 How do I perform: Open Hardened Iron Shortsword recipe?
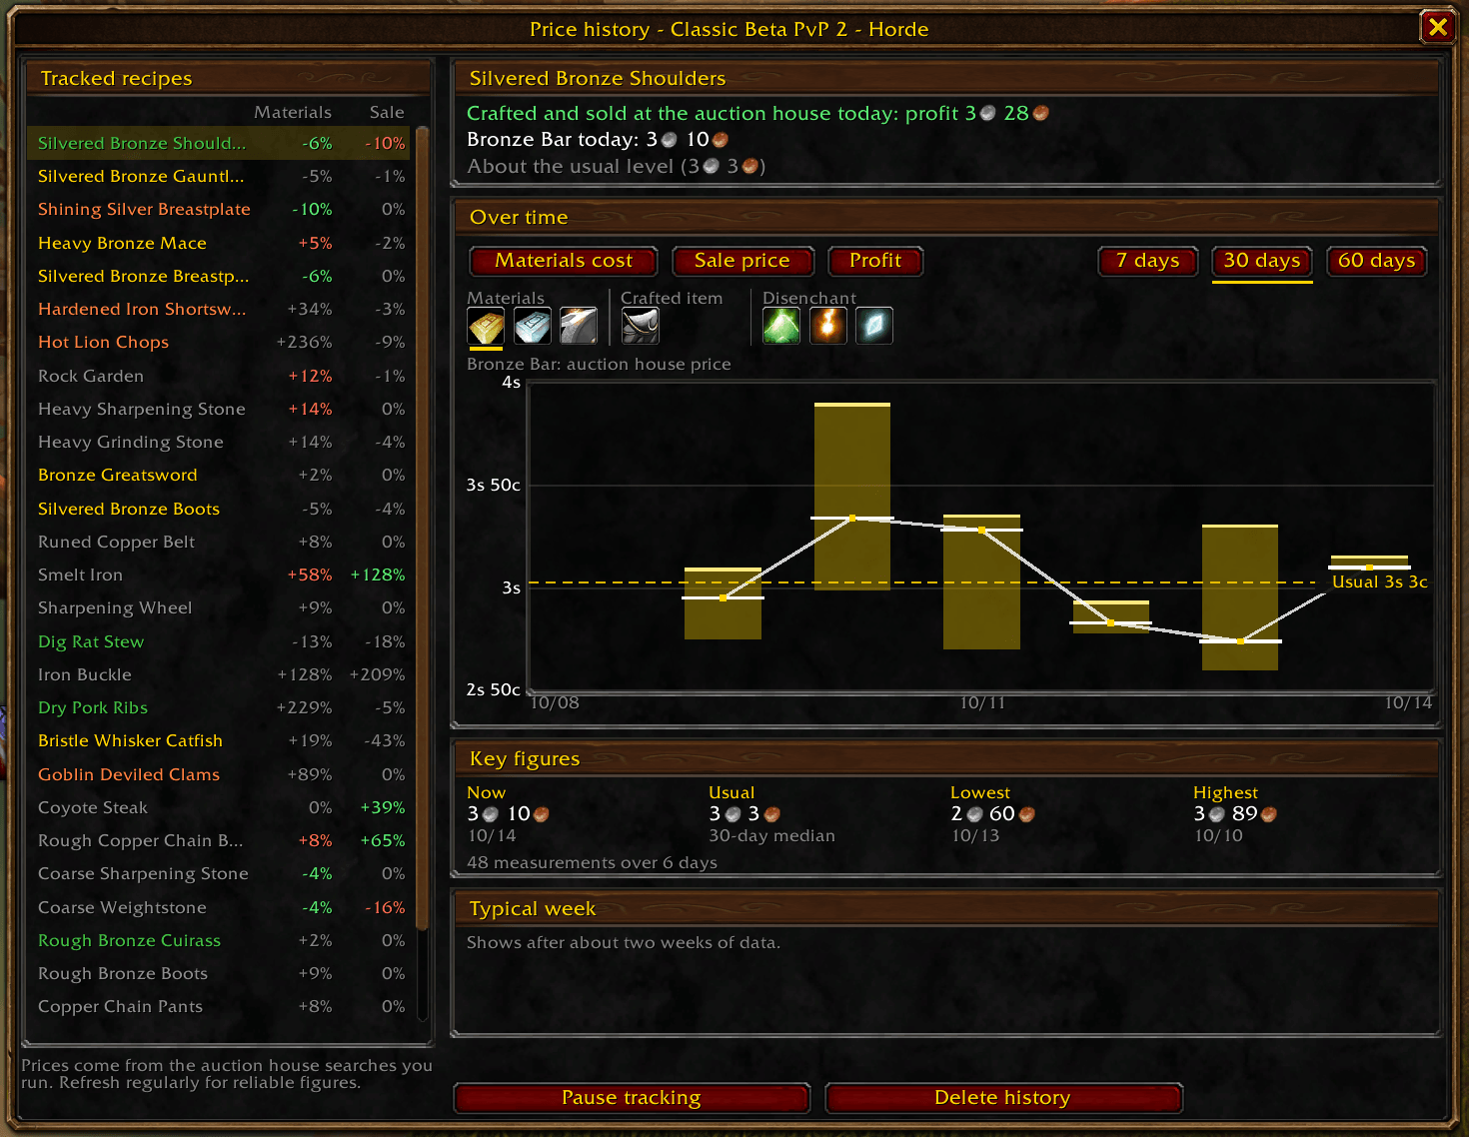click(221, 309)
